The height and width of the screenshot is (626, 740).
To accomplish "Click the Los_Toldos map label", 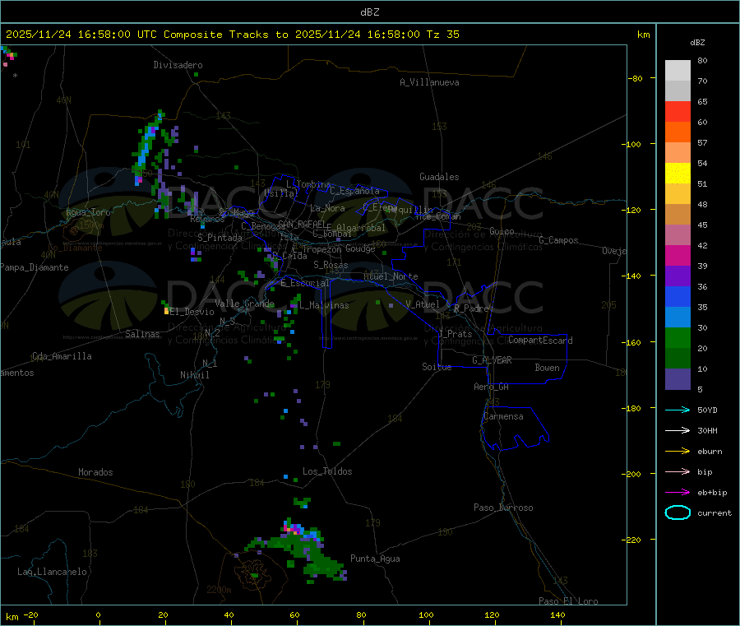I will coord(327,471).
